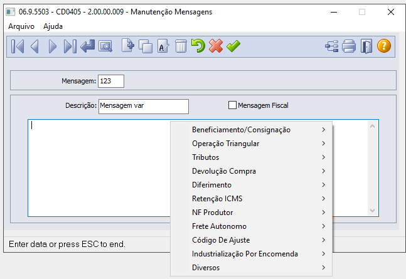Viewport: 406px width, 279px height.
Task: Enable the Mensagem Fiscal checkbox
Action: tap(232, 105)
